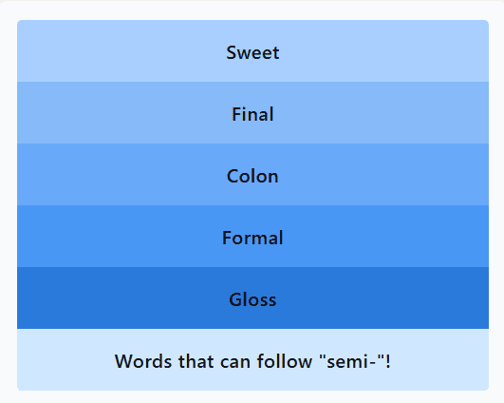
Task: Select the word below Formal, Gloss
Action: (252, 298)
